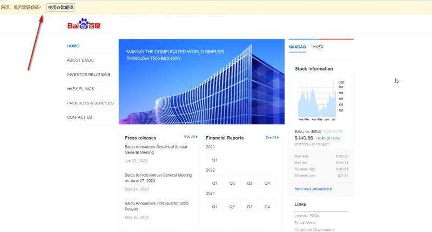Image resolution: width=432 pixels, height=232 pixels.
Task: Click the $149.66 stock price
Action: pyautogui.click(x=304, y=138)
